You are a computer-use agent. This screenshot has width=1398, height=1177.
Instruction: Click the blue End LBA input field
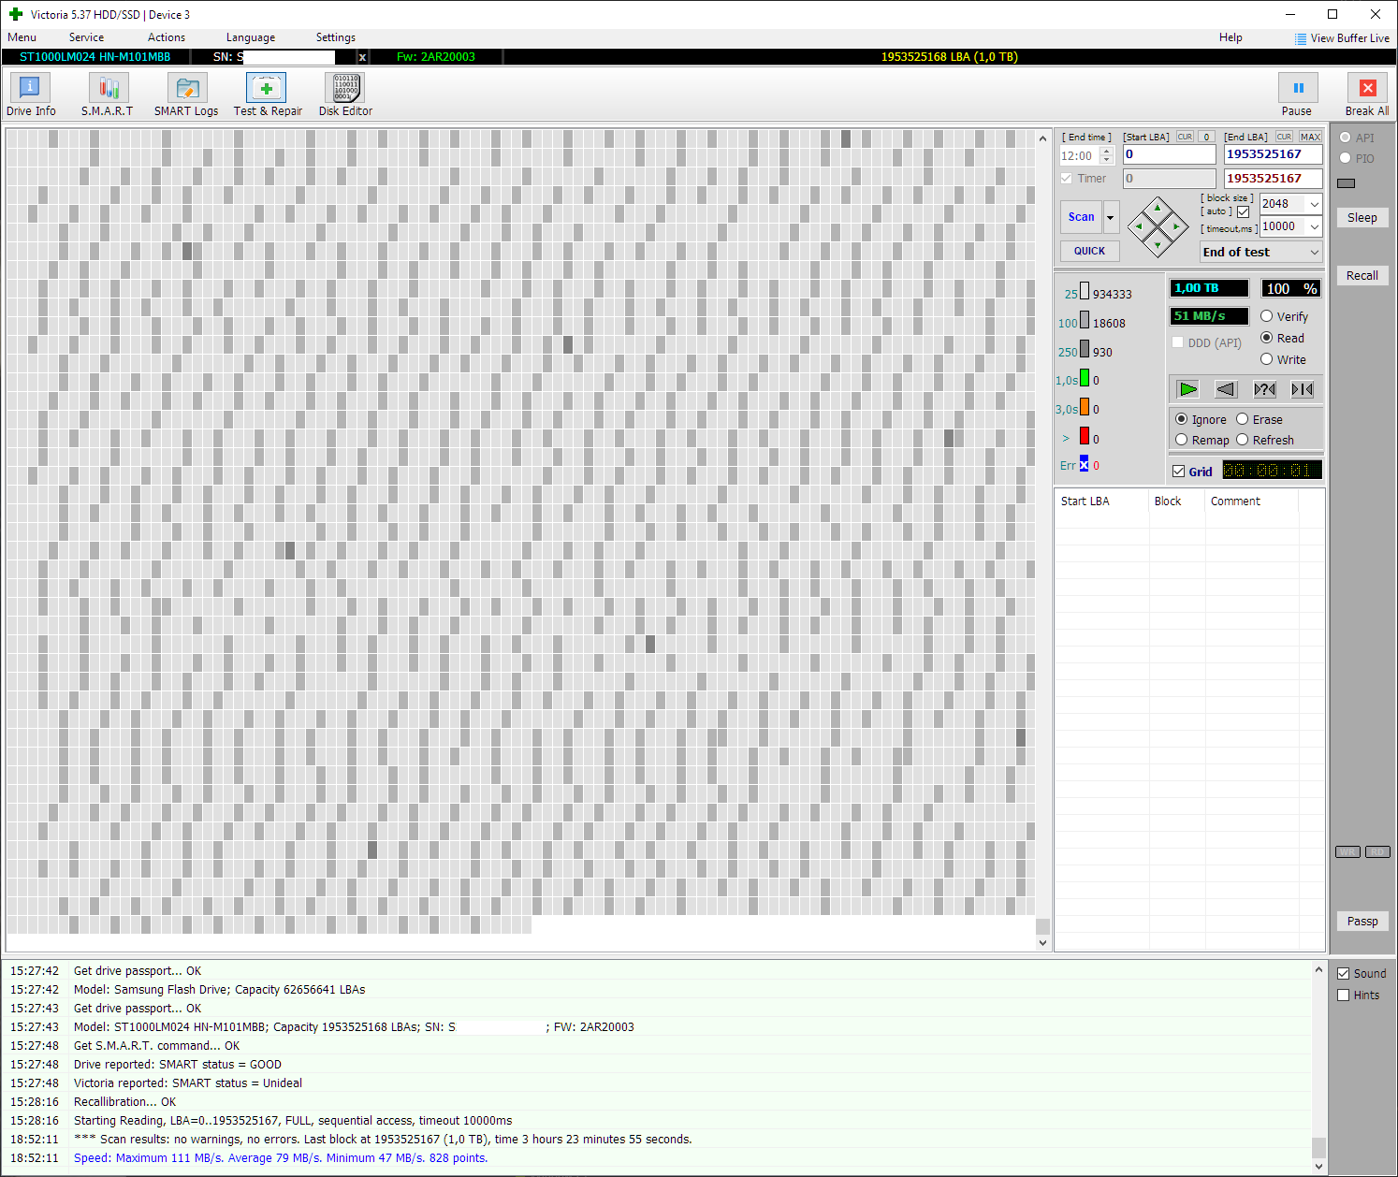pos(1273,154)
